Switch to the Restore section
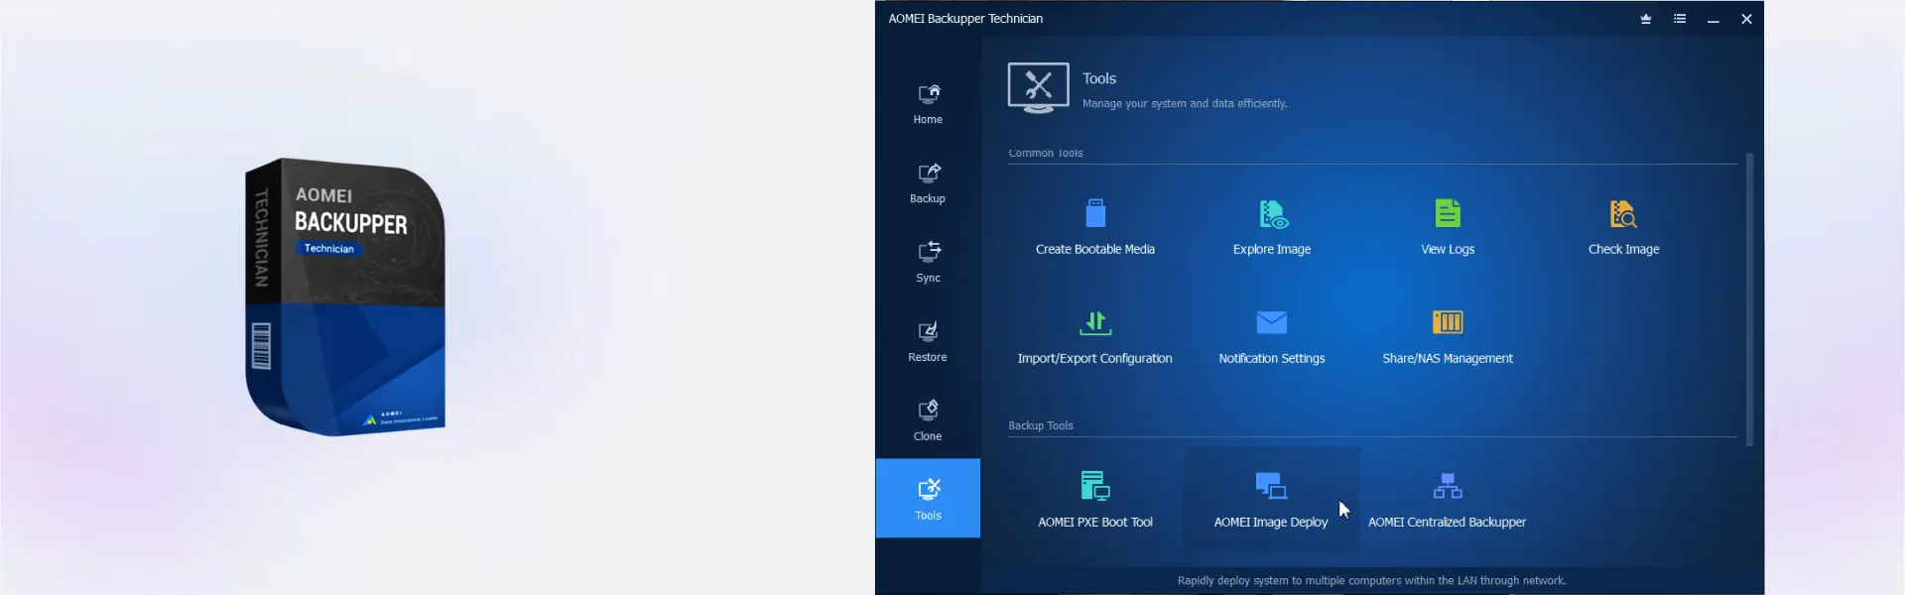The height and width of the screenshot is (595, 1905). [928, 341]
